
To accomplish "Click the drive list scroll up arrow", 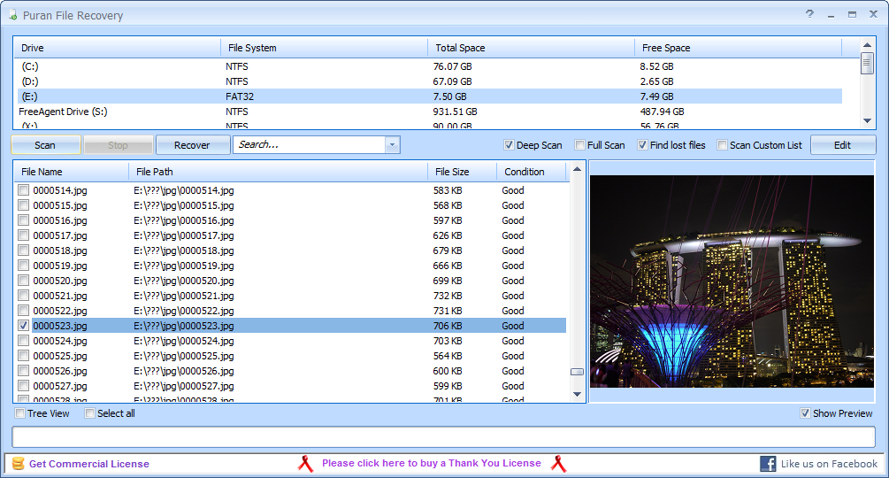I will 867,45.
